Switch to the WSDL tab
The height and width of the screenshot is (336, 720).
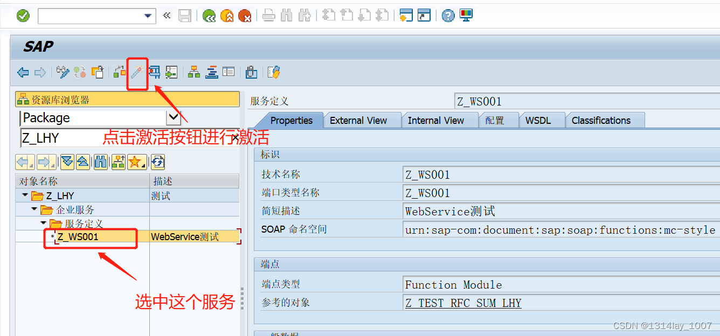coord(538,121)
